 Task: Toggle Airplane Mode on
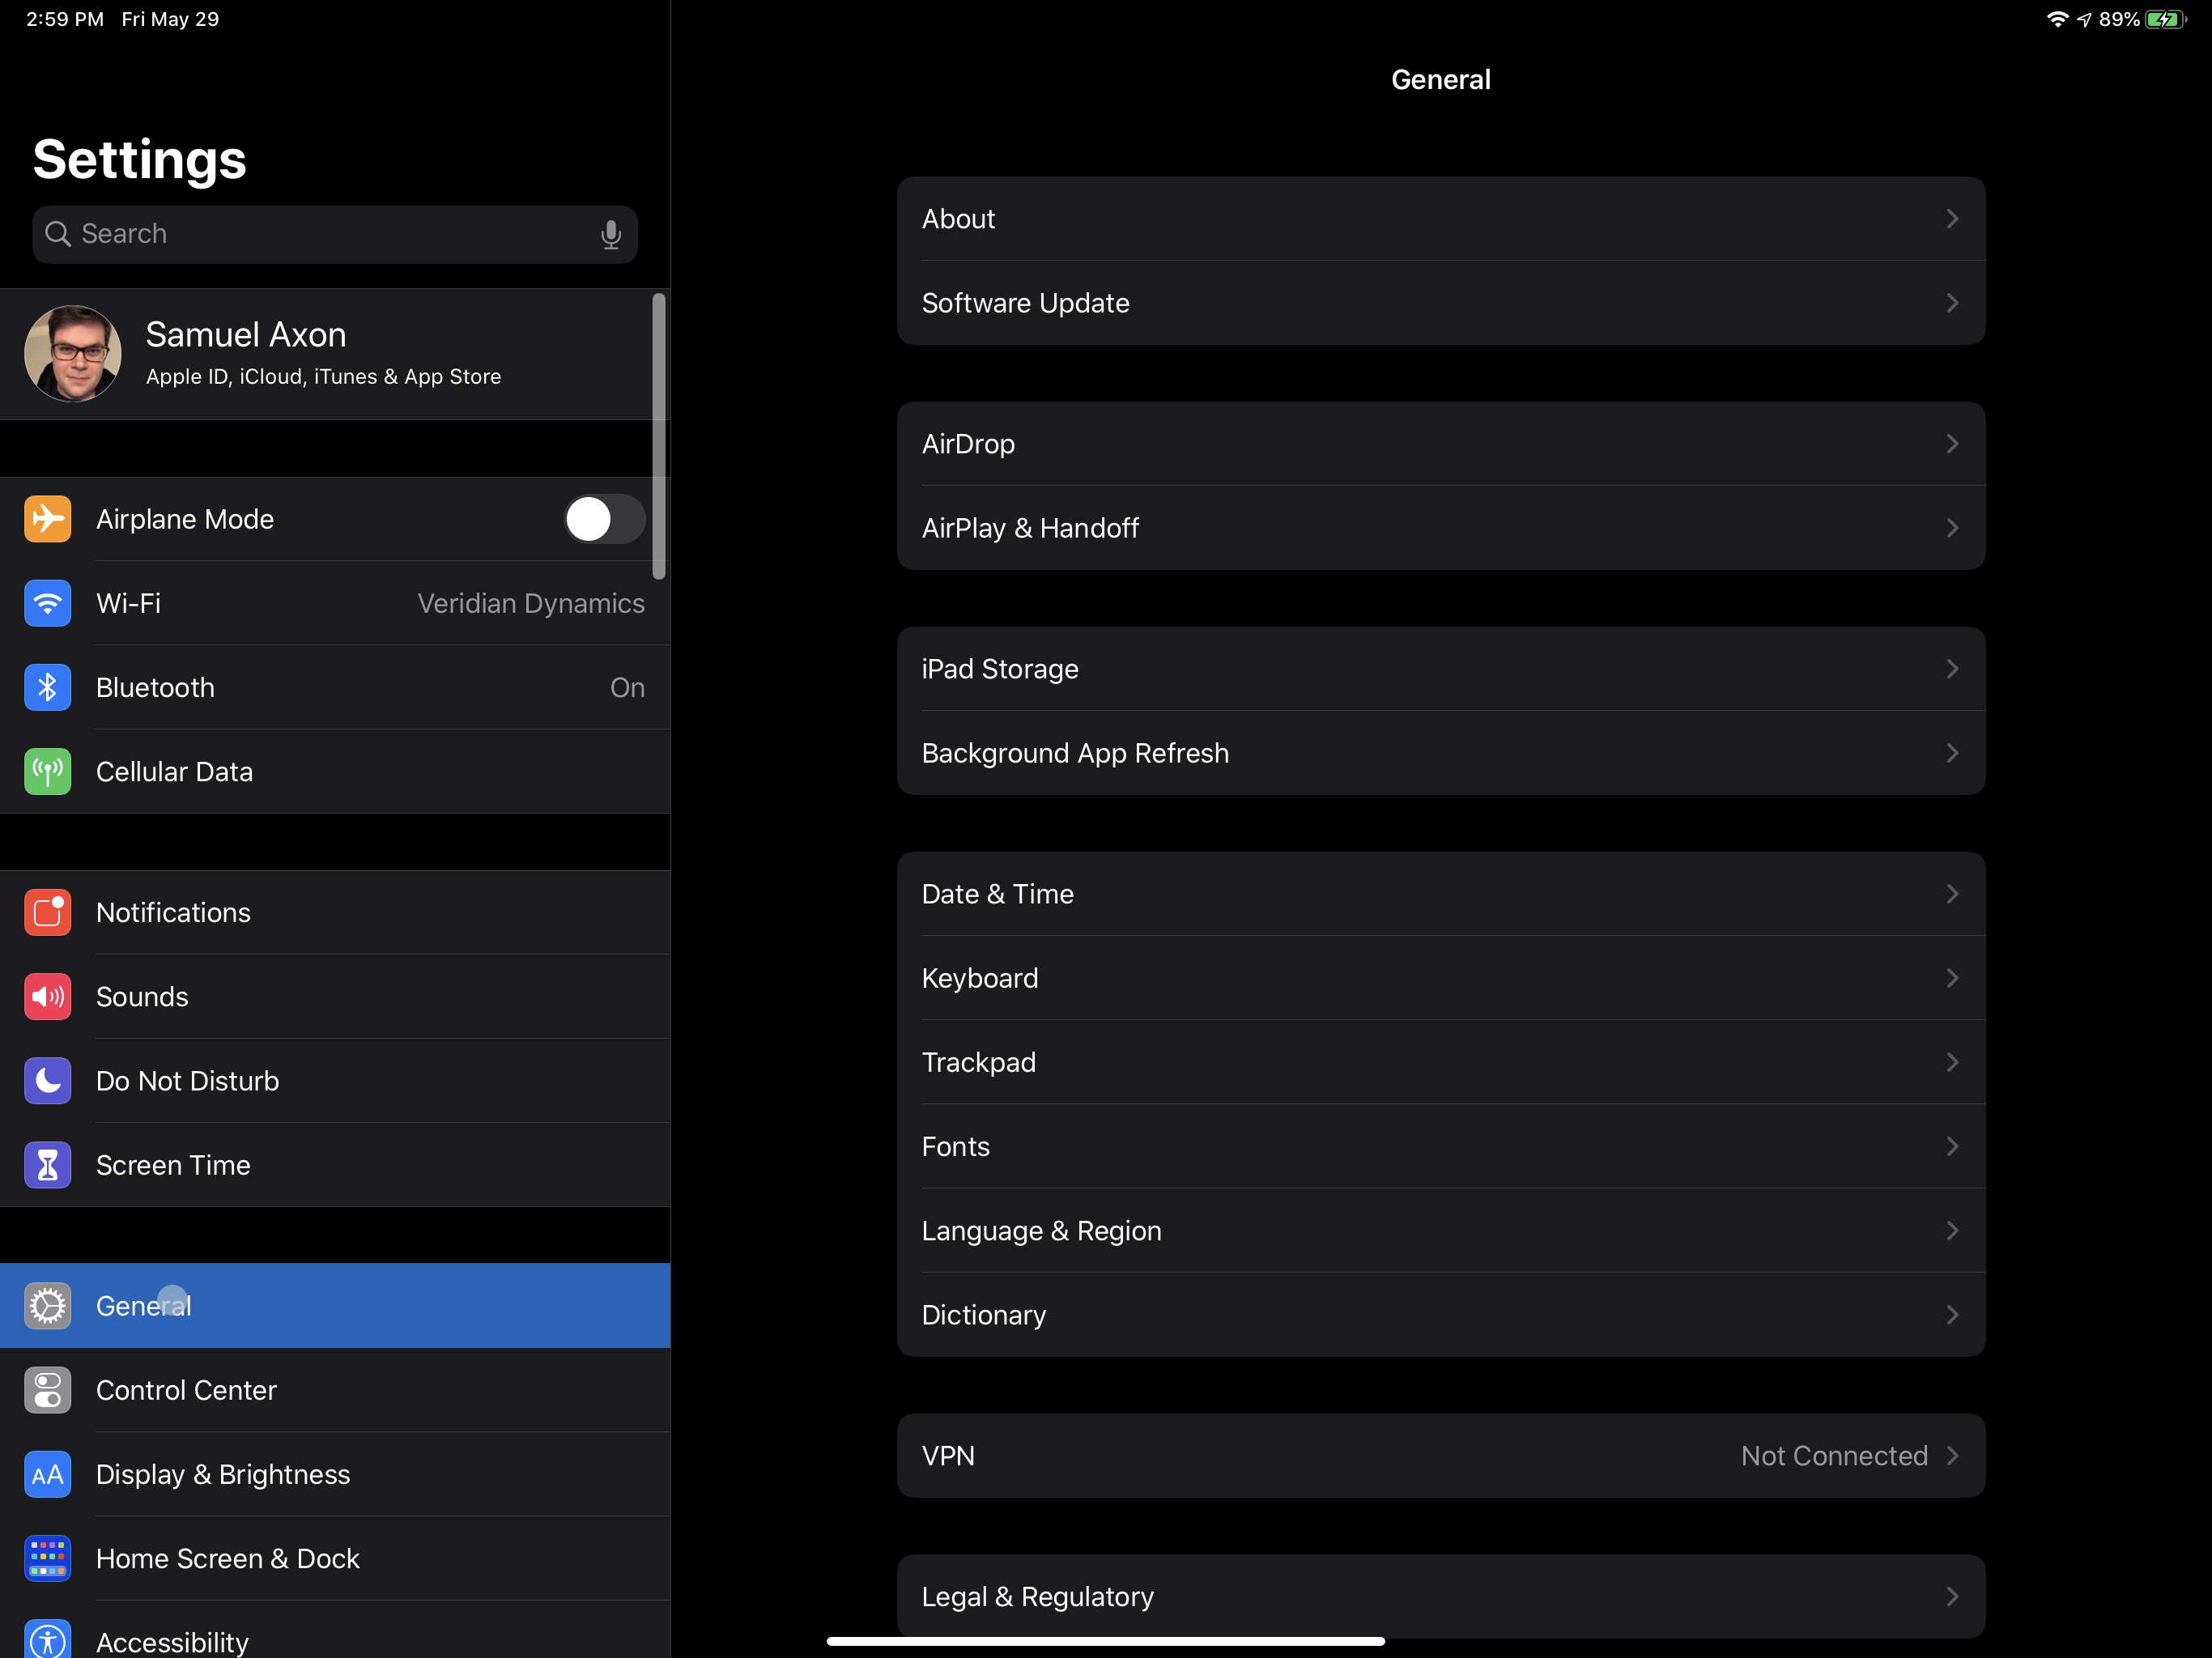(x=604, y=519)
